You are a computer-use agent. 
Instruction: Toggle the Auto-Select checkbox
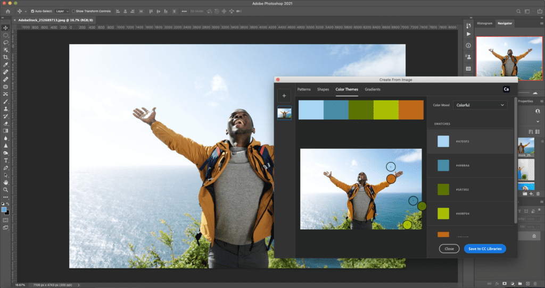coord(32,11)
